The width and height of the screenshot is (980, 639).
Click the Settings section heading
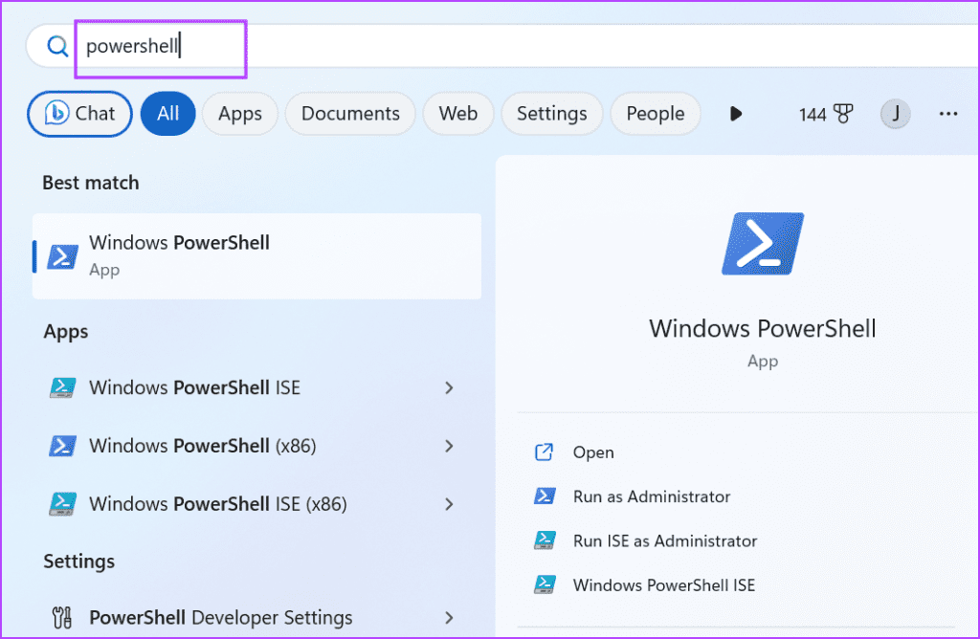click(78, 562)
